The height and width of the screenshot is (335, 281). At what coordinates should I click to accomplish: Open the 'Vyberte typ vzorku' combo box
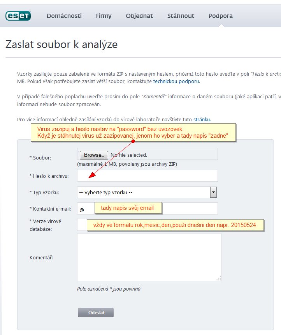pos(144,192)
